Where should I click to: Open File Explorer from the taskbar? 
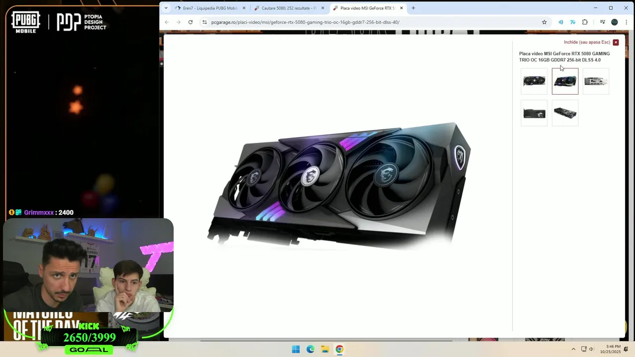(x=325, y=349)
